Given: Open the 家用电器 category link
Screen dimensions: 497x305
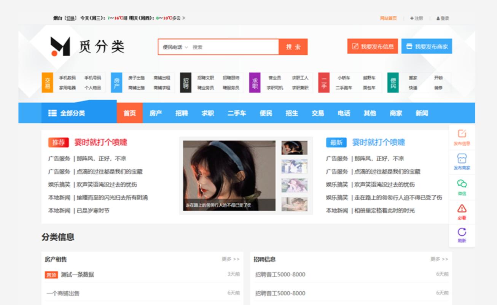Looking at the screenshot, I should (x=67, y=87).
